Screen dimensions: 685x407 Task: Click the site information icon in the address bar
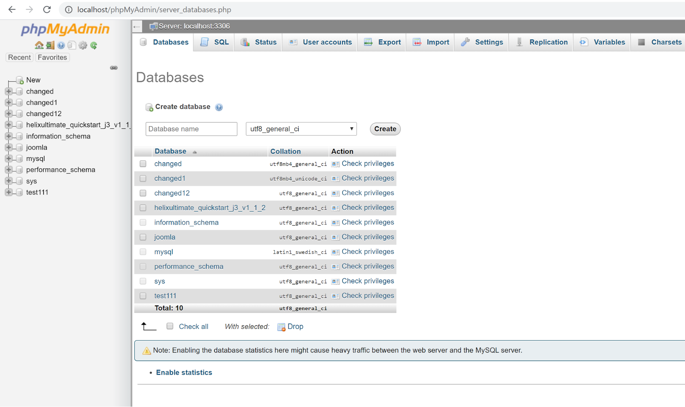pos(69,10)
